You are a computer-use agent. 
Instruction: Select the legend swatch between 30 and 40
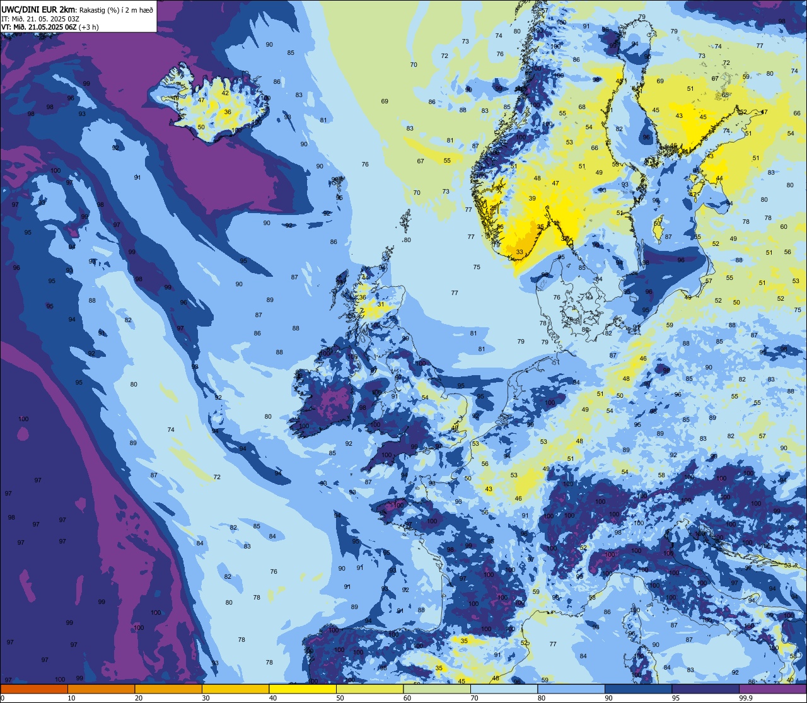click(x=235, y=688)
